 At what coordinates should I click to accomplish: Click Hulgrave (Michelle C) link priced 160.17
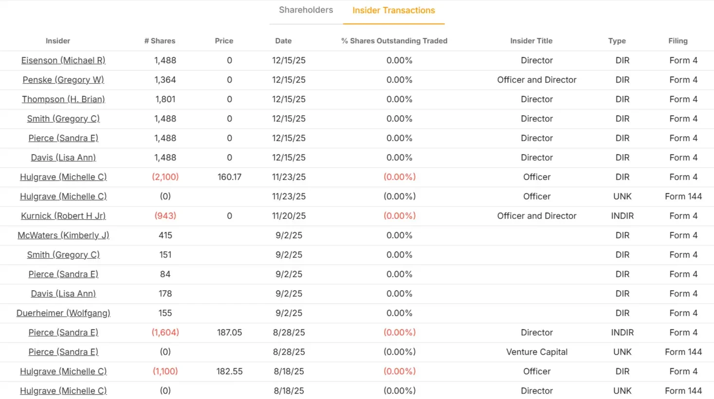click(x=63, y=177)
